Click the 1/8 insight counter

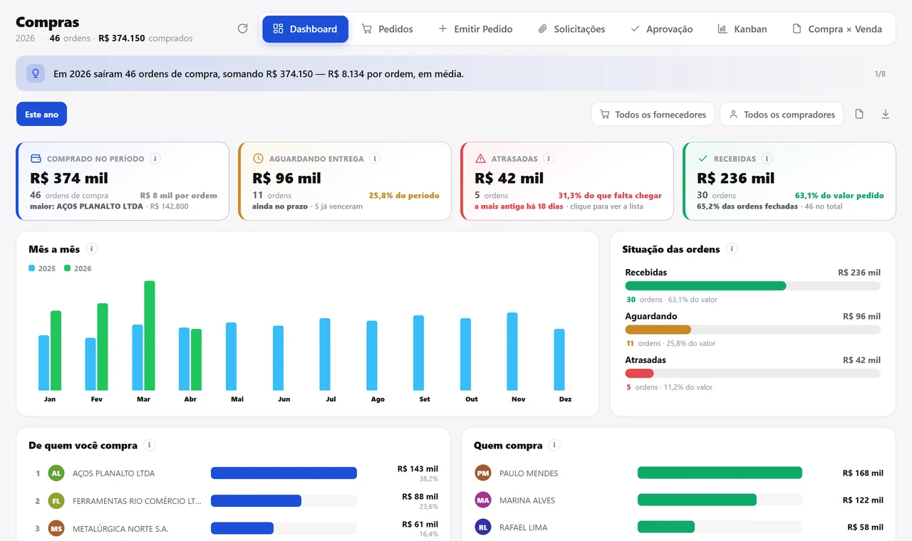click(880, 74)
